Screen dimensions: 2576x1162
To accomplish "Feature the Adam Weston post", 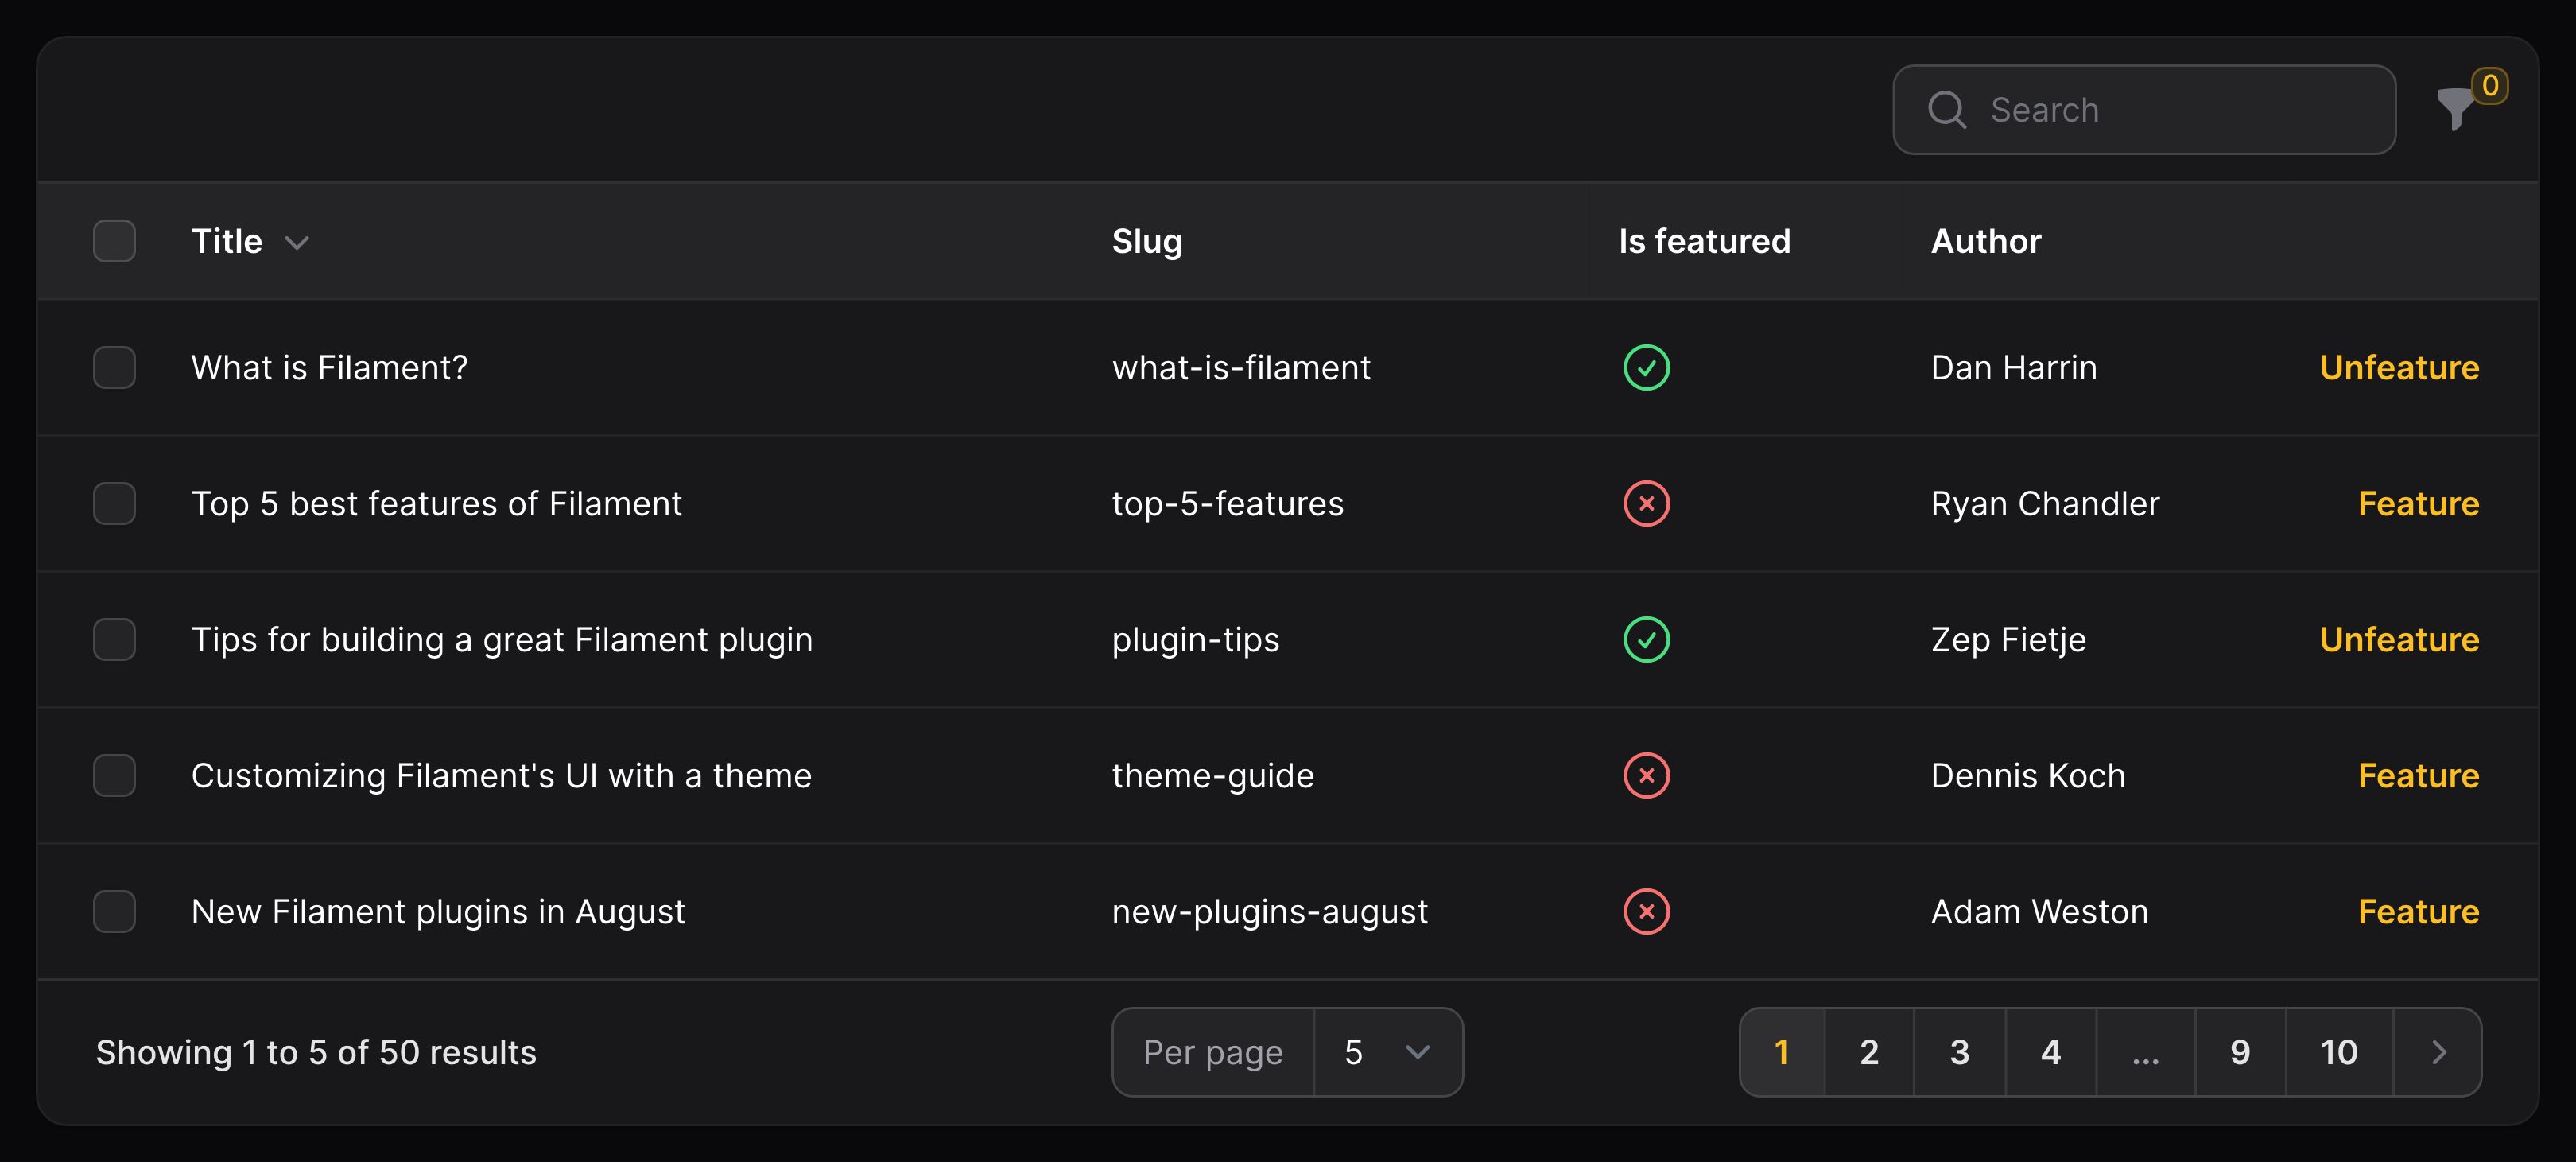I will 2418,911.
